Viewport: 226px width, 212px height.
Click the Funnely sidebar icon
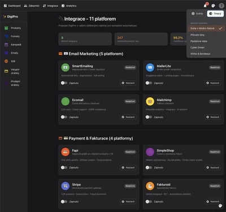(6, 36)
